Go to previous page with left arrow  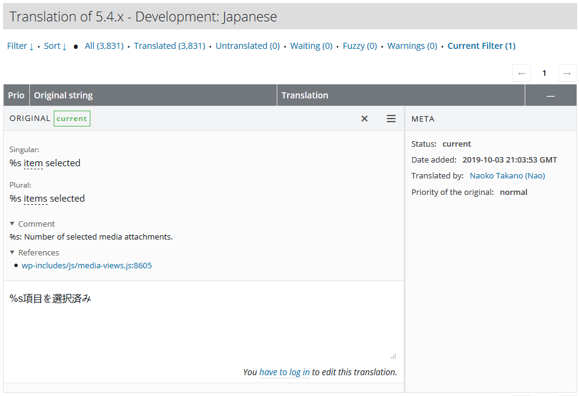click(x=521, y=73)
